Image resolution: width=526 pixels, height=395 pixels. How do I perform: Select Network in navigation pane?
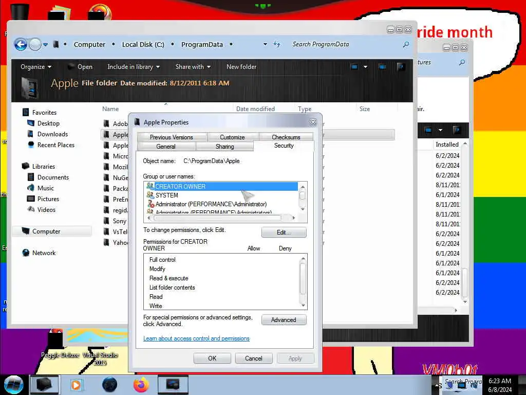click(44, 253)
